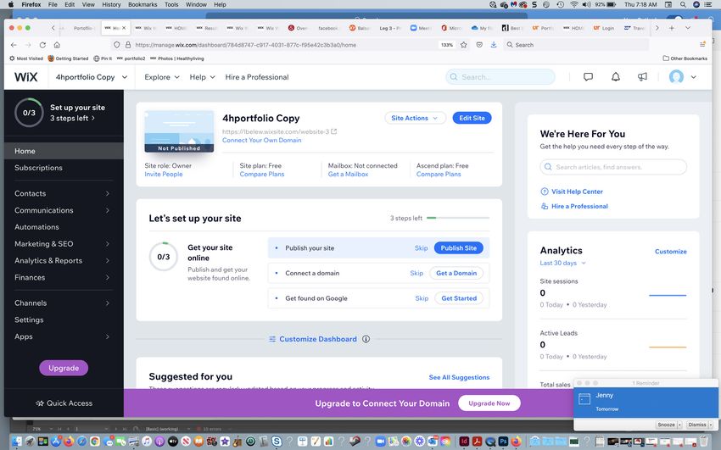Open Settings in the sidebar

29,319
